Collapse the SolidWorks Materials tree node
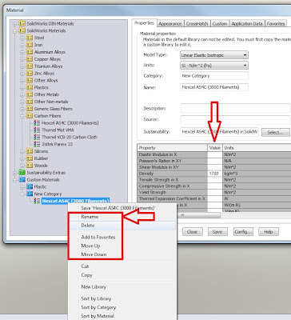 point(15,31)
